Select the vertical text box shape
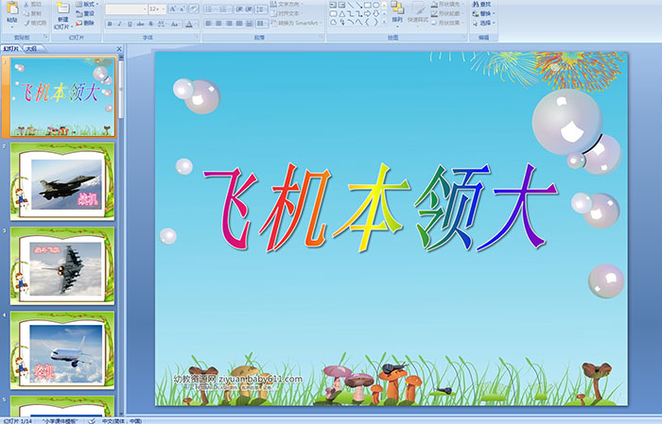662x424 pixels. pos(341,5)
